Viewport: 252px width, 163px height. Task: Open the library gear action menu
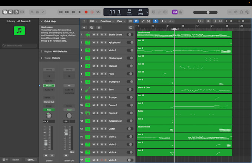pyautogui.click(x=5, y=160)
